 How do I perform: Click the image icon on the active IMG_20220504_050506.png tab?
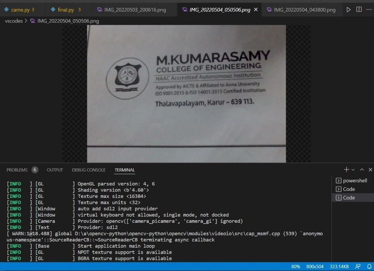point(185,10)
